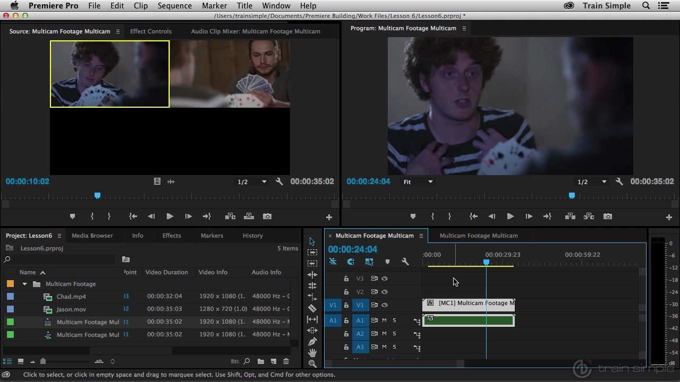
Task: Switch to Media Browser tab
Action: point(92,236)
